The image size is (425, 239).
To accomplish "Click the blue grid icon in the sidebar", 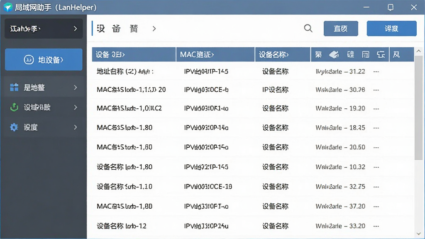I will pyautogui.click(x=14, y=87).
